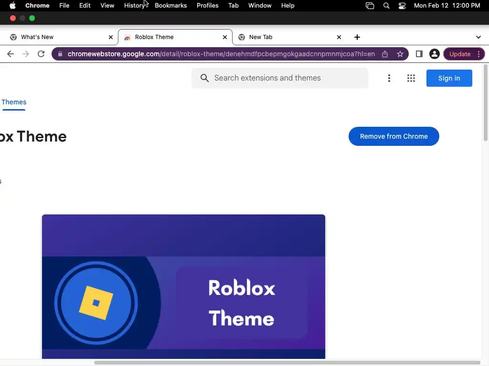Open the Help menu
The image size is (489, 366).
pyautogui.click(x=287, y=6)
